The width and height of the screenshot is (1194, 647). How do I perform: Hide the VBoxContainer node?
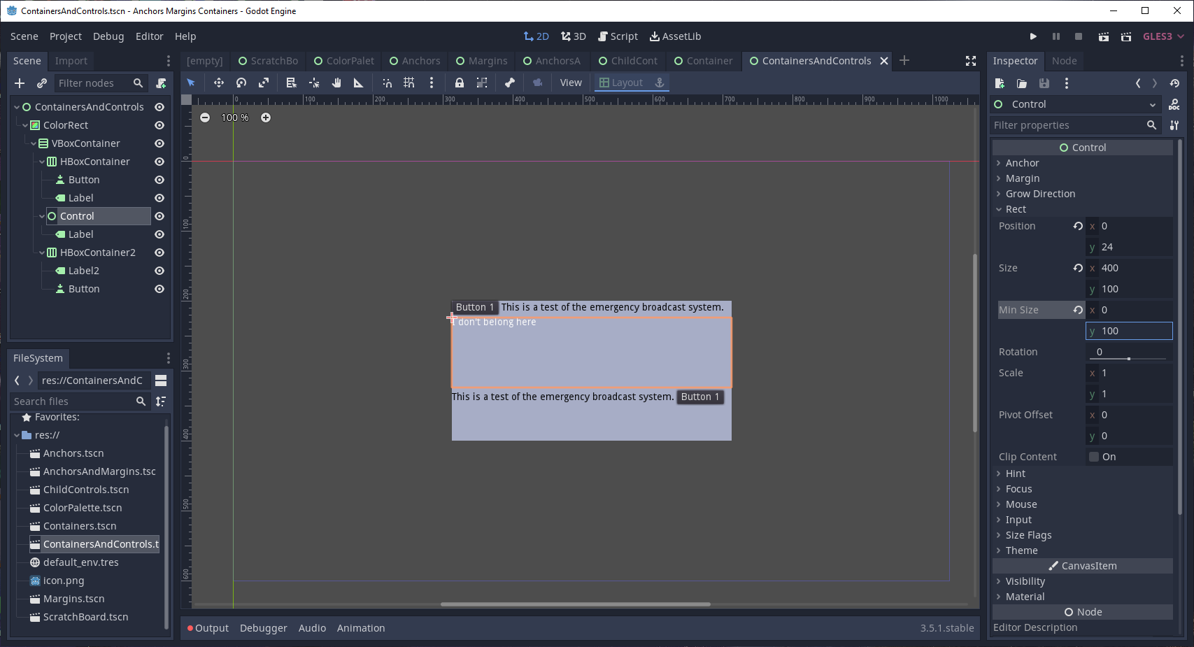coord(159,143)
